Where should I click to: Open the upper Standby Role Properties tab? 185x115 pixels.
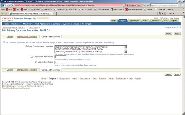27,37
